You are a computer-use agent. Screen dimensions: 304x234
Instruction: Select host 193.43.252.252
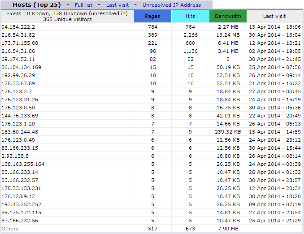pyautogui.click(x=22, y=205)
